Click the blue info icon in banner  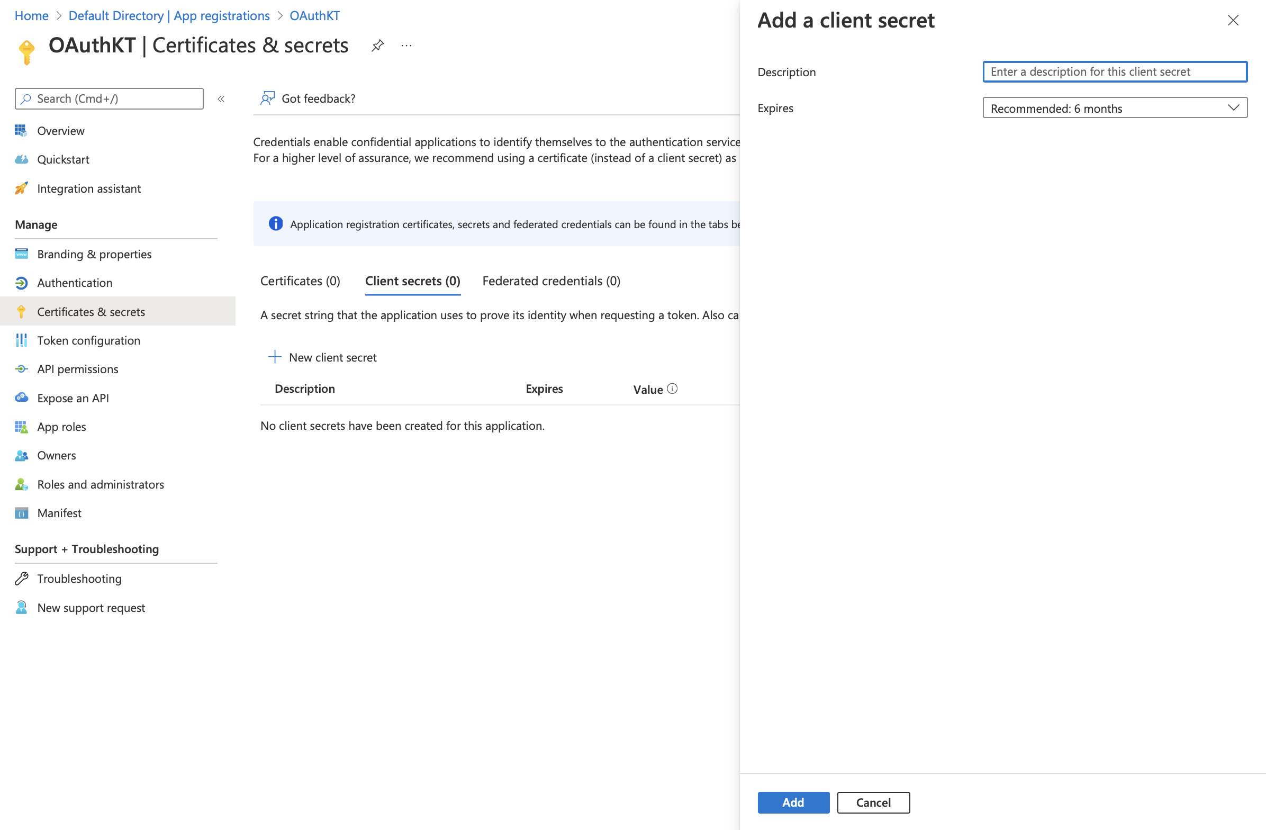coord(276,223)
